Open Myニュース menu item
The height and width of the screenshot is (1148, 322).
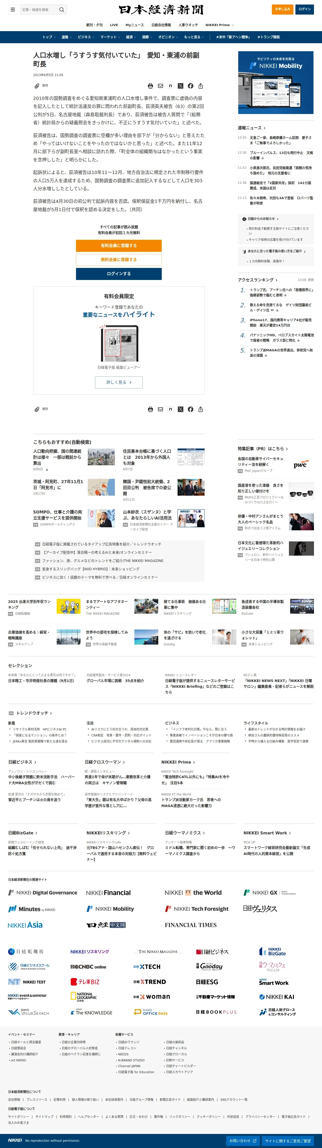pyautogui.click(x=134, y=25)
